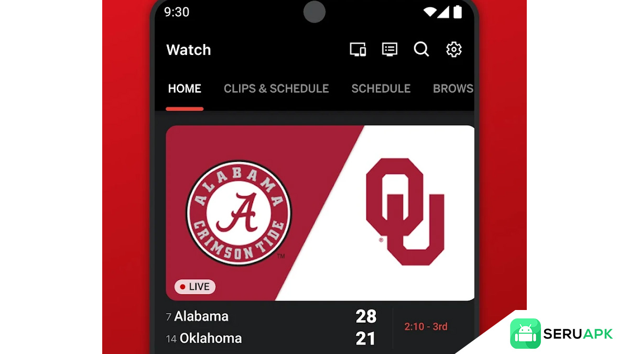Select the HOME tab
The image size is (629, 354).
click(x=185, y=89)
